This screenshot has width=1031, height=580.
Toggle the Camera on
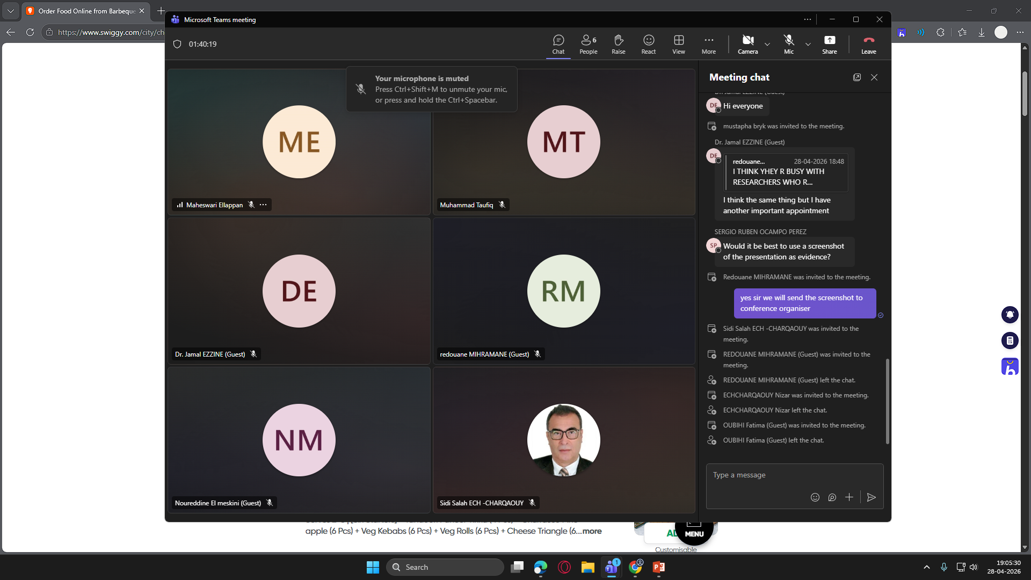pos(748,44)
